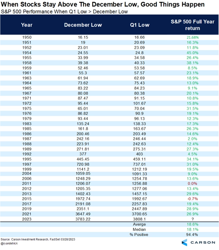This screenshot has width=219, height=250.
Task: Click the return value '45.0%'
Action: (x=193, y=53)
